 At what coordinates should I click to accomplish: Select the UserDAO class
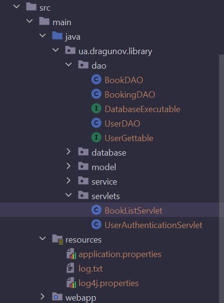pos(122,124)
